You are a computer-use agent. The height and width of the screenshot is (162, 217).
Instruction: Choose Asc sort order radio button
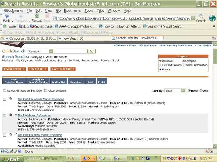[x=201, y=91]
